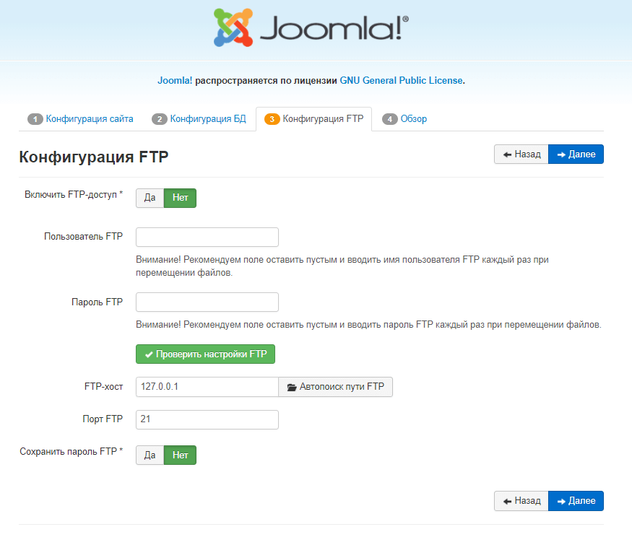Image resolution: width=632 pixels, height=550 pixels.
Task: Click the Пароль FTP label
Action: 97,302
